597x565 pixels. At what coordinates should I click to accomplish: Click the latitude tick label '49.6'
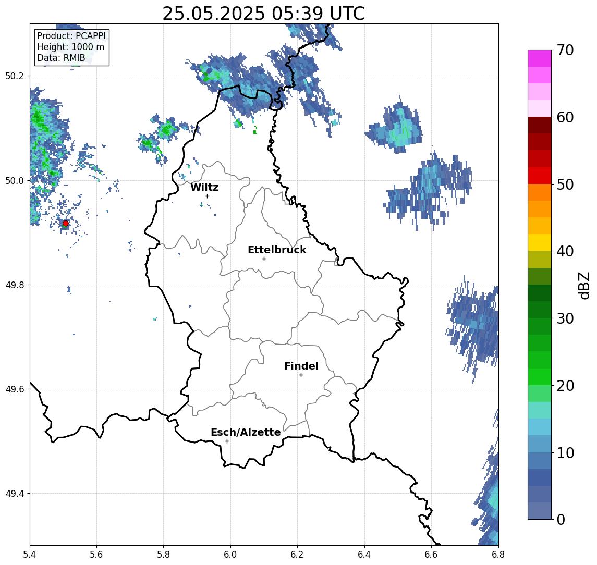[x=14, y=389]
